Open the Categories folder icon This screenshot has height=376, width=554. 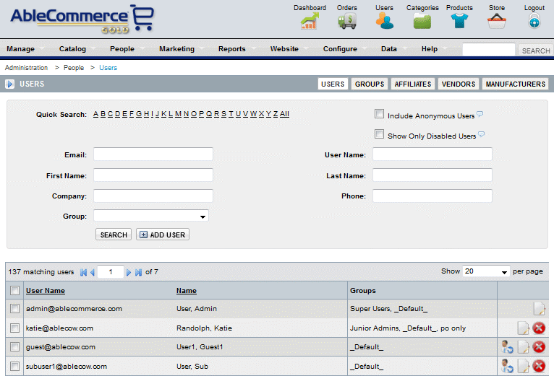tap(422, 21)
